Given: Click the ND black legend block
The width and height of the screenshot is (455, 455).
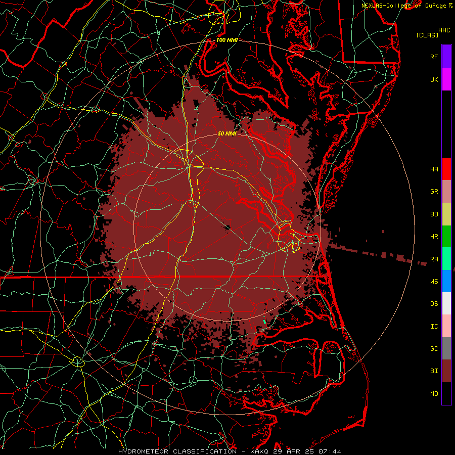Looking at the screenshot, I should (446, 393).
